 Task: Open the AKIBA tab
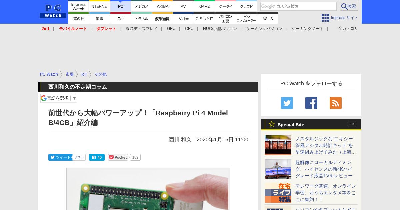pos(163,6)
